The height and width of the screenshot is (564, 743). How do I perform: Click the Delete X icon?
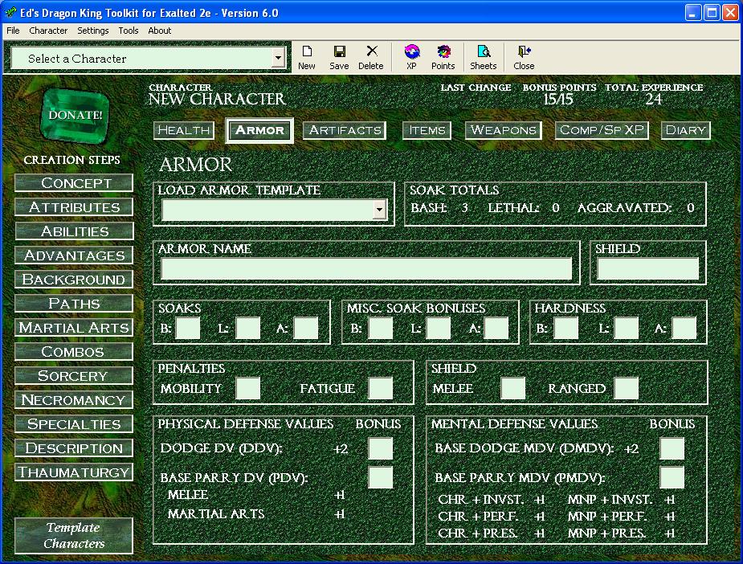(371, 57)
